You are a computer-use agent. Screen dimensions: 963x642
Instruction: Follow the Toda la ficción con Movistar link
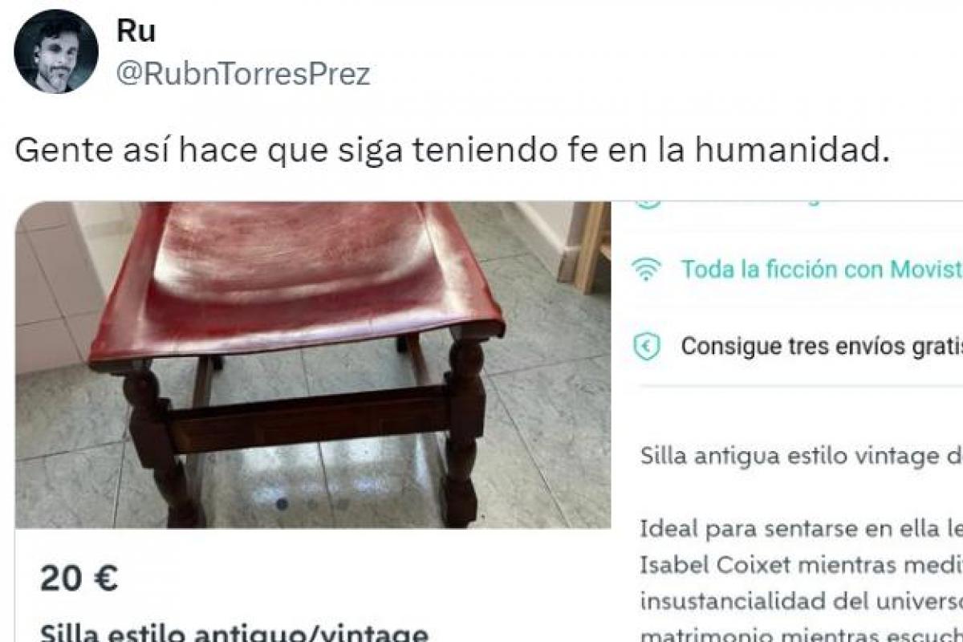(x=822, y=270)
